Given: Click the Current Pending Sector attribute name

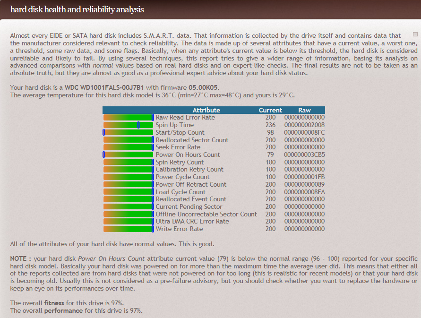Looking at the screenshot, I should coord(189,207).
